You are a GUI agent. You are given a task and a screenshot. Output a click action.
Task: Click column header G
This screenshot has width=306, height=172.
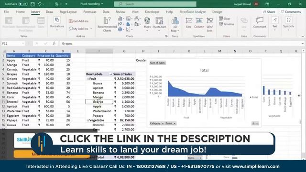(124, 51)
